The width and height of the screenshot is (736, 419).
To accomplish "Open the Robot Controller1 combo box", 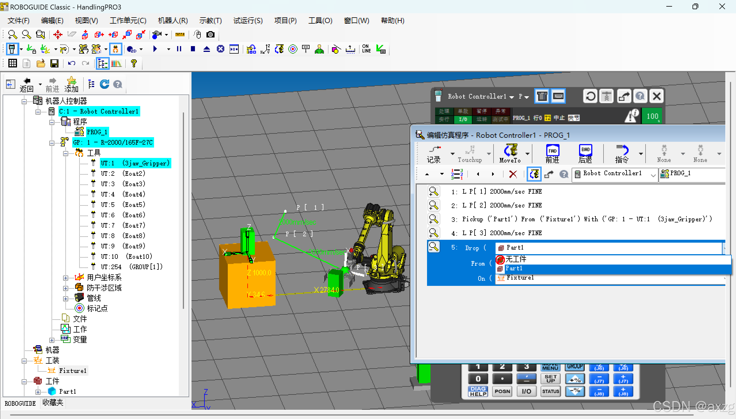I will 653,174.
